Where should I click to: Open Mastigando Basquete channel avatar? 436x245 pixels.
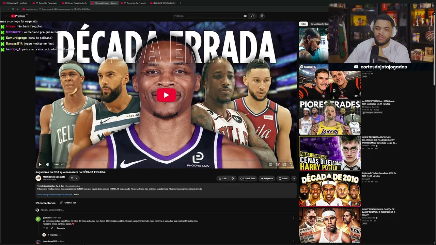38,178
